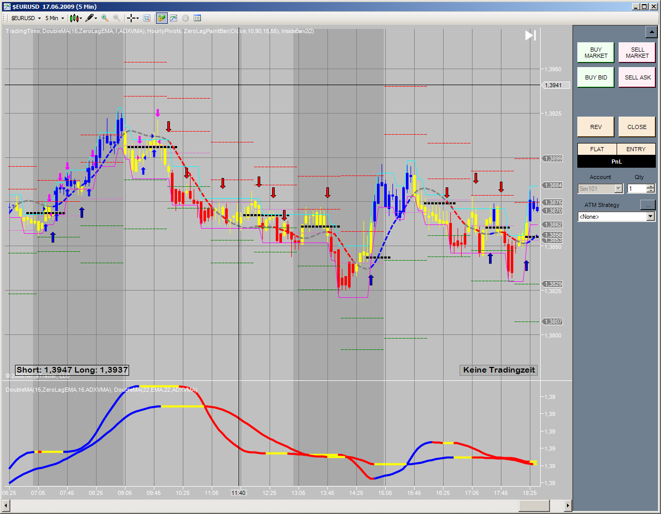Click the toolbar grip handle
This screenshot has width=661, height=514.
(x=5, y=18)
